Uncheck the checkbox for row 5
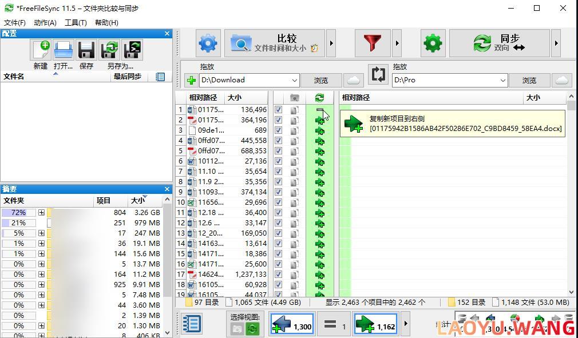 pyautogui.click(x=278, y=151)
